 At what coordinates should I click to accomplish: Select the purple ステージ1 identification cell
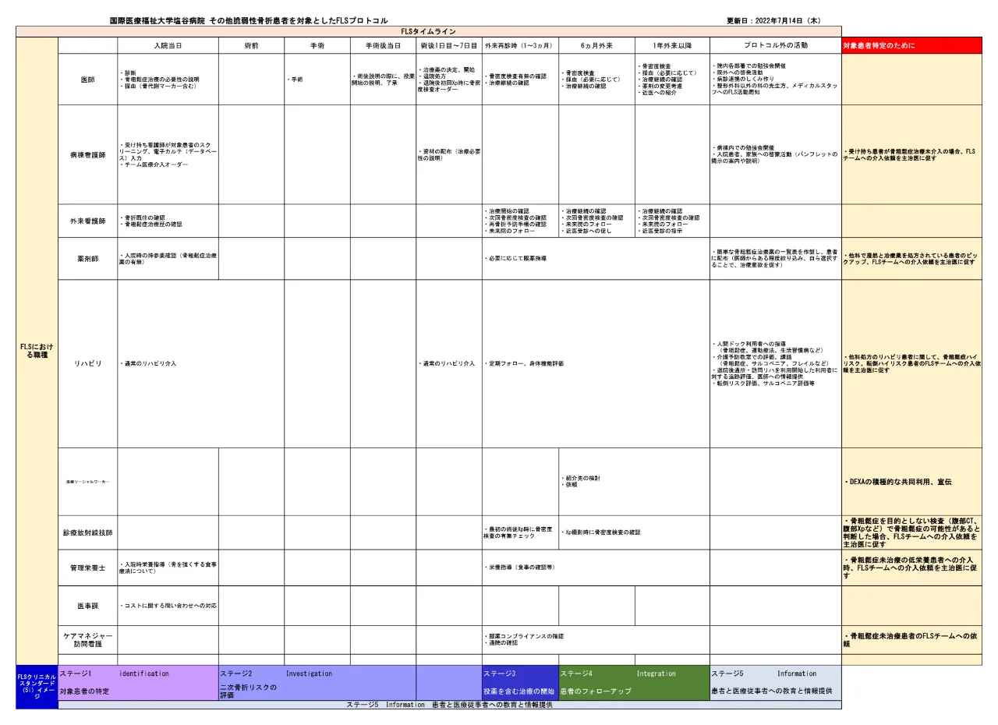pos(138,681)
